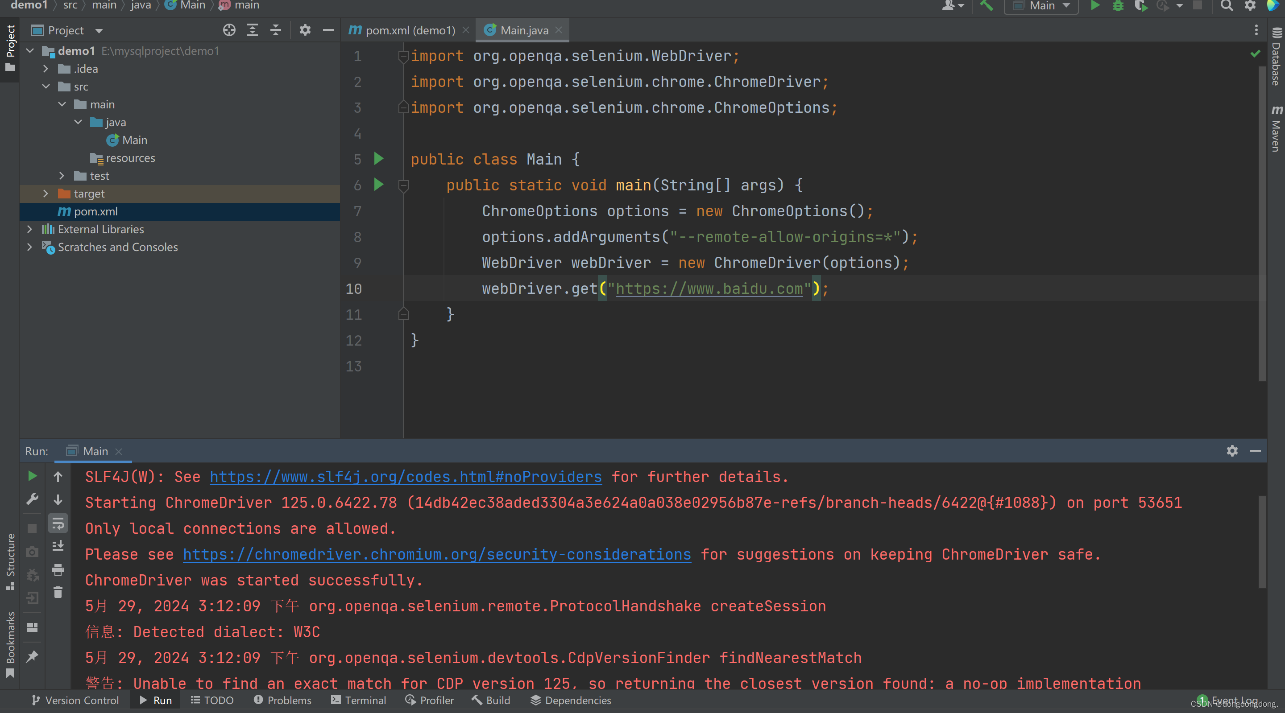Open the Terminal tool window tab
This screenshot has width=1285, height=713.
click(x=358, y=700)
